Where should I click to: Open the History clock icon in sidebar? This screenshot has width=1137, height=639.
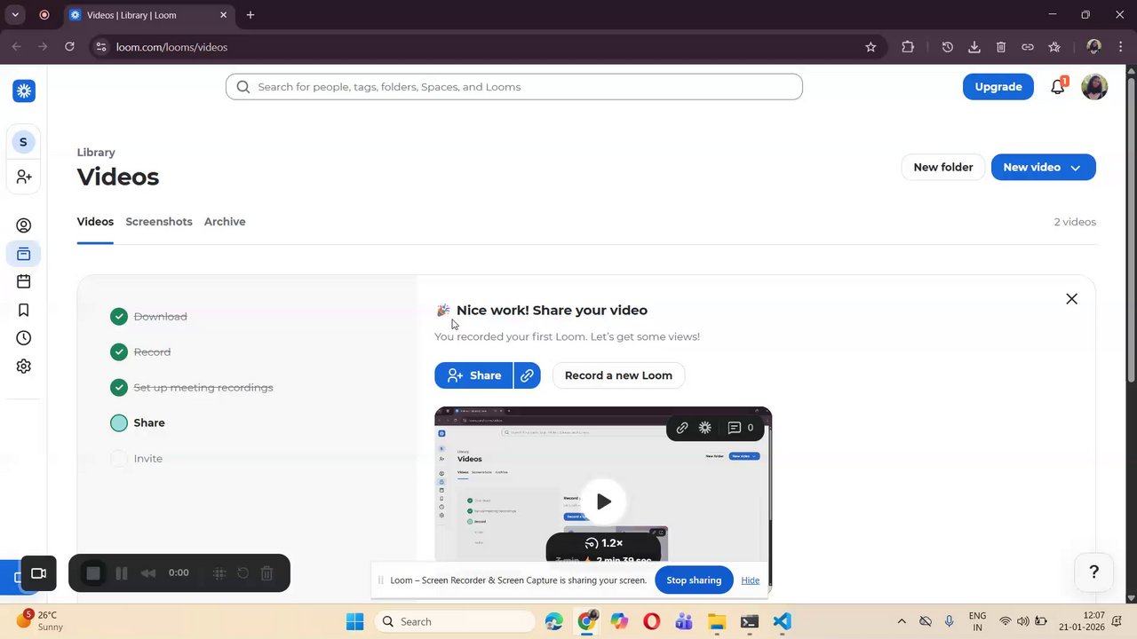(24, 338)
